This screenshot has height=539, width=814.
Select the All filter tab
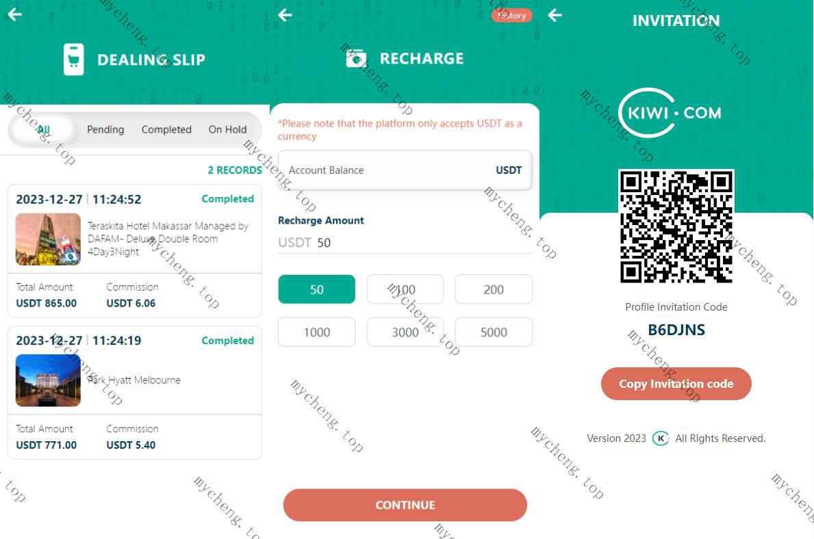(x=44, y=130)
